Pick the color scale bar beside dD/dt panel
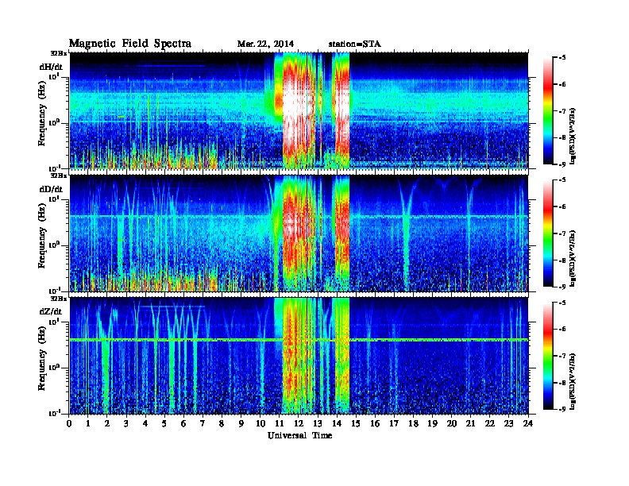This screenshot has height=486, width=629. tap(547, 233)
